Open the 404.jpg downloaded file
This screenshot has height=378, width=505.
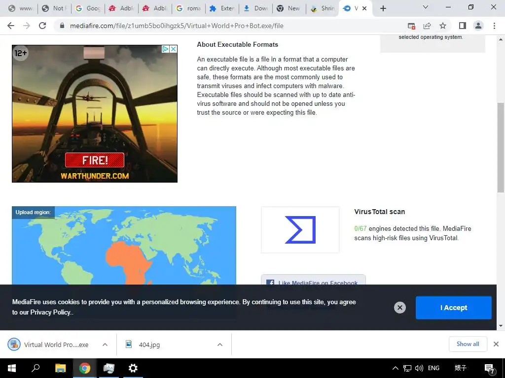[149, 345]
